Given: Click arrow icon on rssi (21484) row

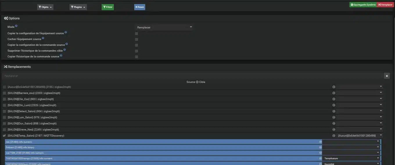Looking at the screenshot, I should [320, 142].
